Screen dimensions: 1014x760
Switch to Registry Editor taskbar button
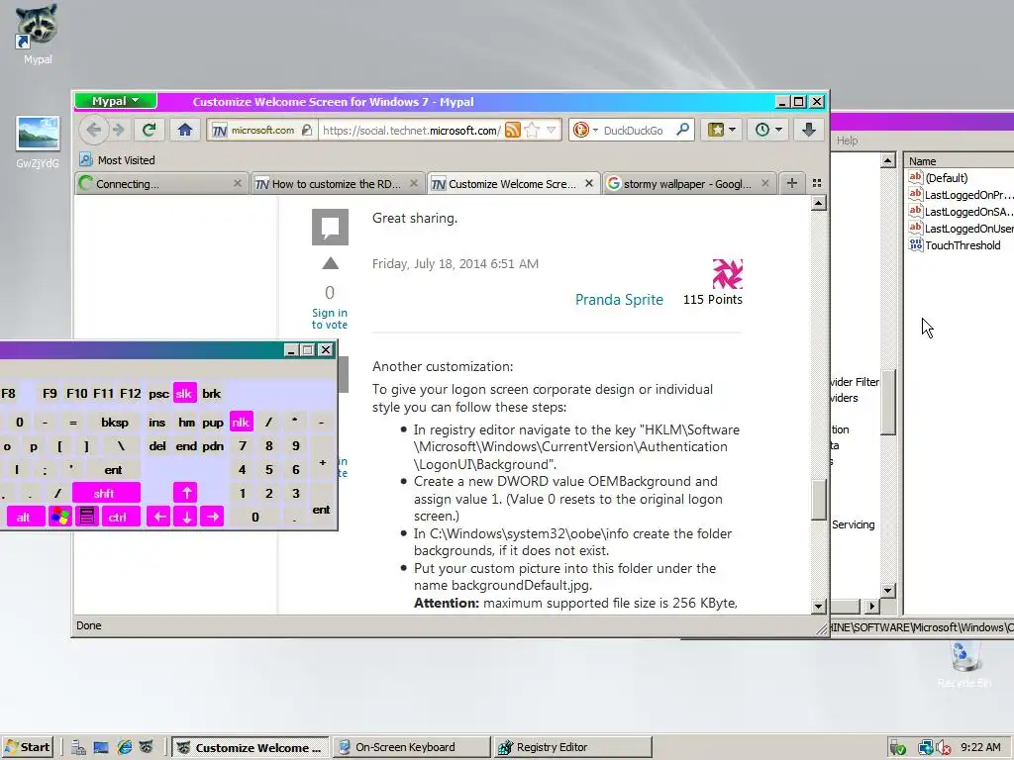571,747
